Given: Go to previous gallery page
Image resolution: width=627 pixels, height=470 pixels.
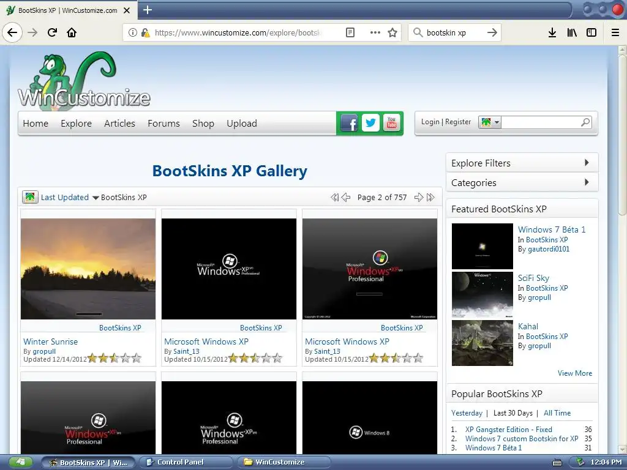Looking at the screenshot, I should click(346, 197).
